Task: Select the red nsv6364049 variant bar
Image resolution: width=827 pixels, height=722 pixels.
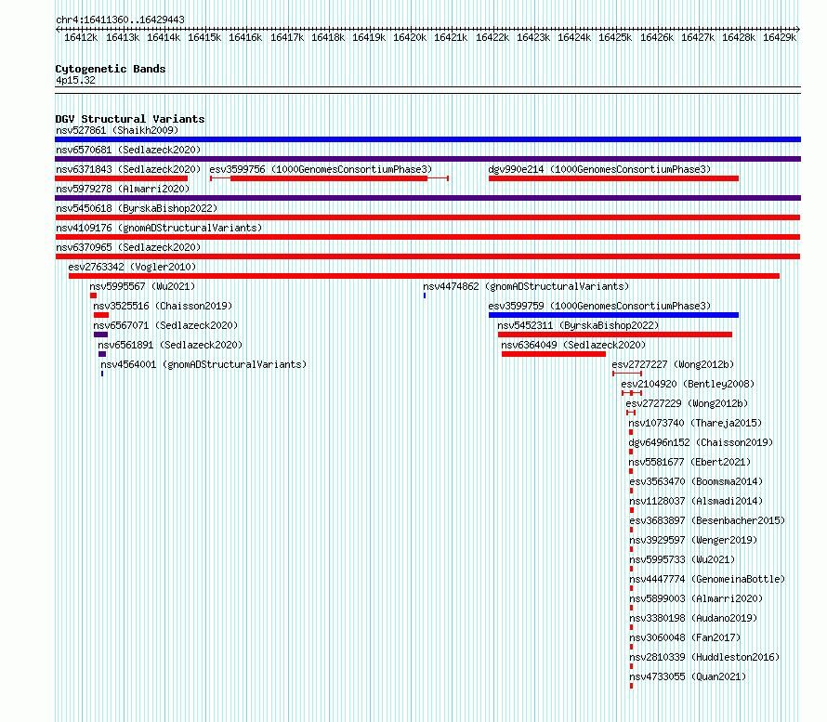Action: (554, 354)
